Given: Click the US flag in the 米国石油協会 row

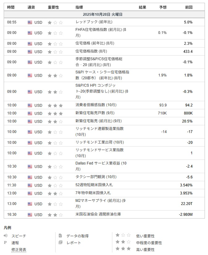Looking at the screenshot, I should pos(30,215).
